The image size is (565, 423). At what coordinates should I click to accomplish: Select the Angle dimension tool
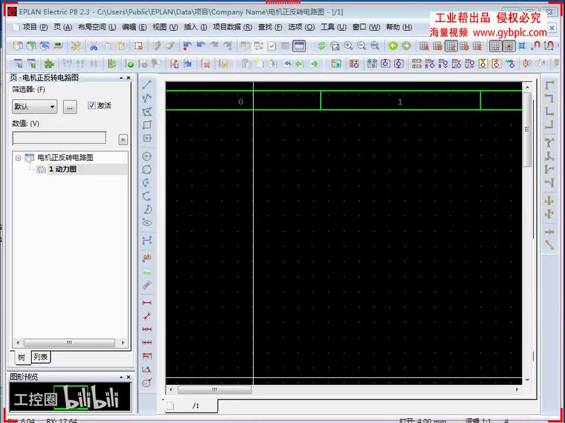147,370
